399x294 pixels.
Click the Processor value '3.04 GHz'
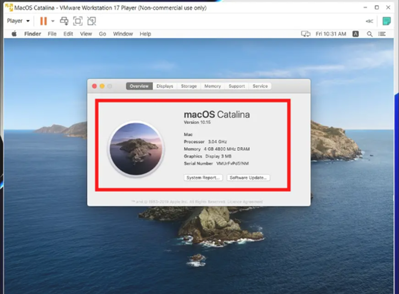(218, 141)
